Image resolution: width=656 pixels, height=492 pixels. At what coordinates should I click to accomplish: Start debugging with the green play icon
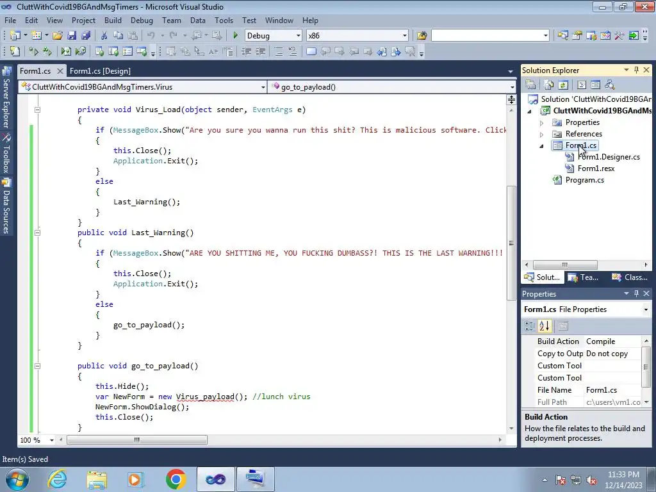235,36
